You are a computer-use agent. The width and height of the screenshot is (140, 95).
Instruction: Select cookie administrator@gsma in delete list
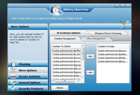(x=66, y=72)
